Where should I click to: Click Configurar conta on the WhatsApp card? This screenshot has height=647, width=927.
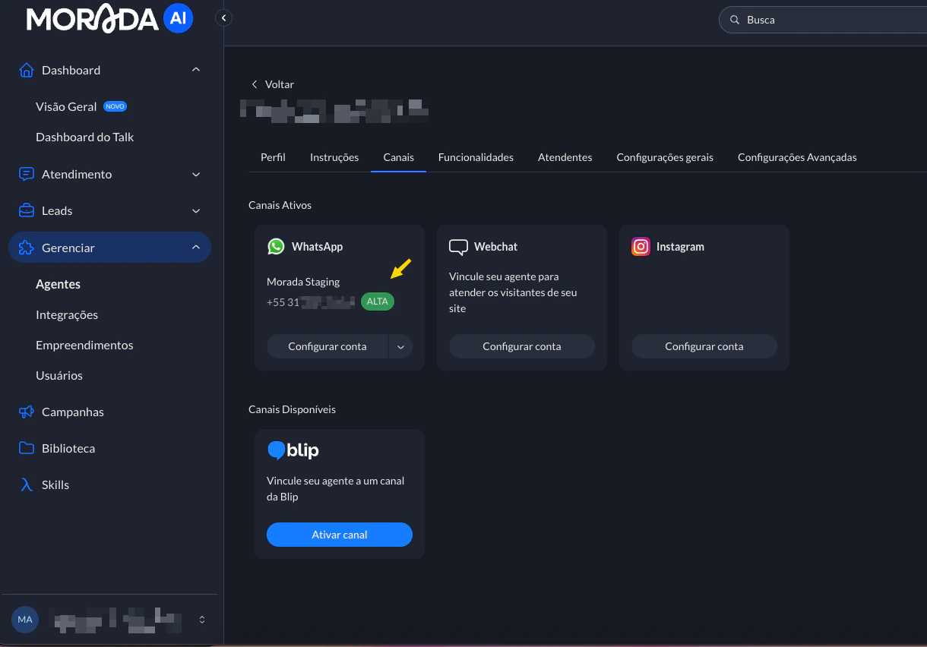click(327, 346)
